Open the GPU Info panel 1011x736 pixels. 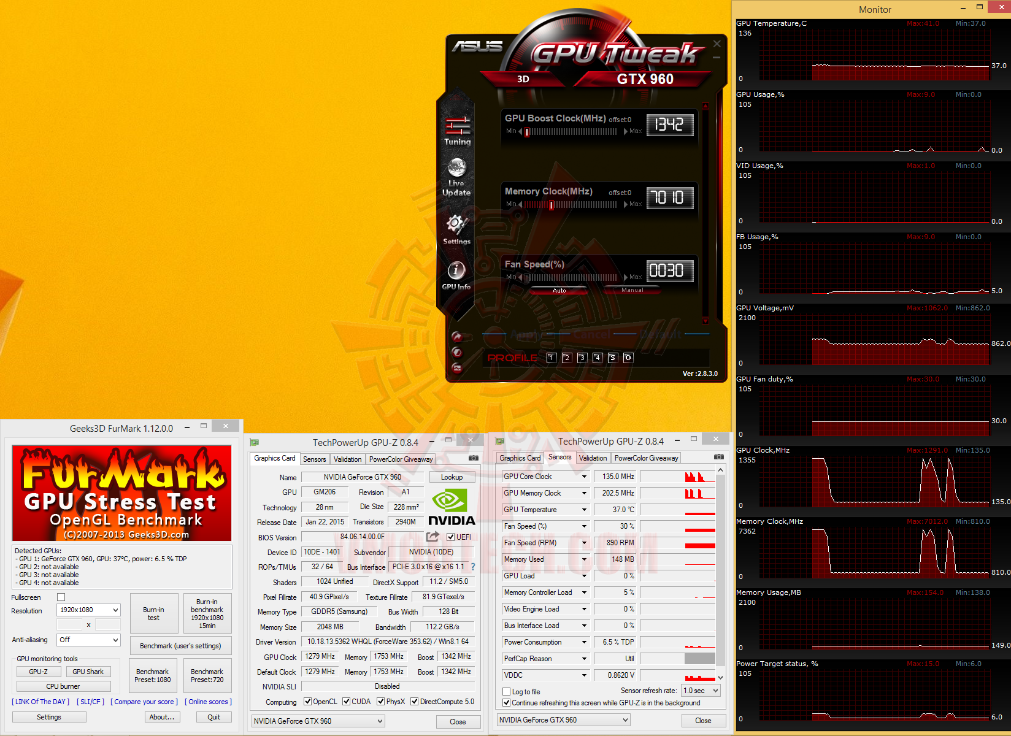pos(456,275)
